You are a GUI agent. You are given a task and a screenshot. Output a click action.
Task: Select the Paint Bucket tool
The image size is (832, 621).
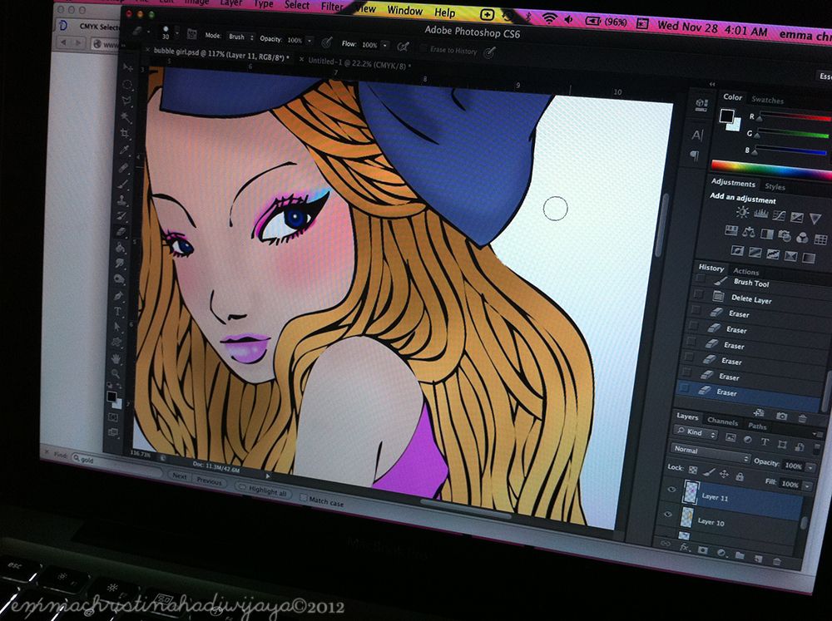(121, 248)
